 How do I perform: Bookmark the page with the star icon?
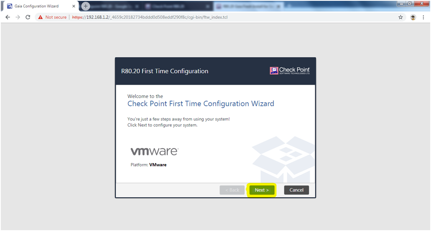coord(400,17)
